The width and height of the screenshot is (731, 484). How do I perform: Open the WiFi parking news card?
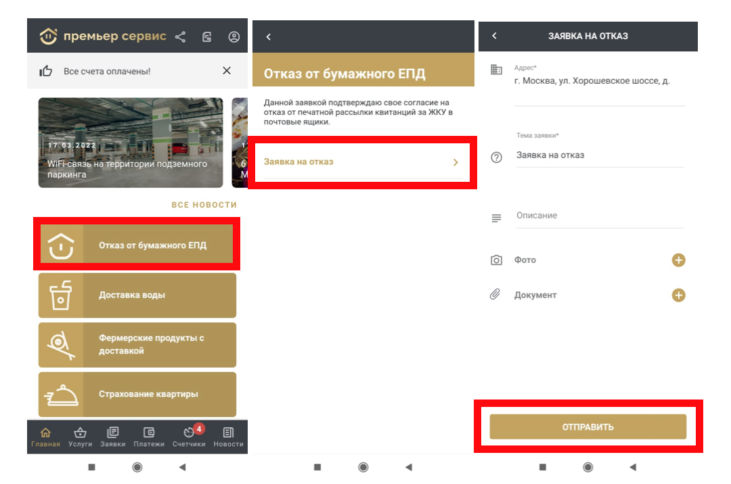(x=131, y=143)
